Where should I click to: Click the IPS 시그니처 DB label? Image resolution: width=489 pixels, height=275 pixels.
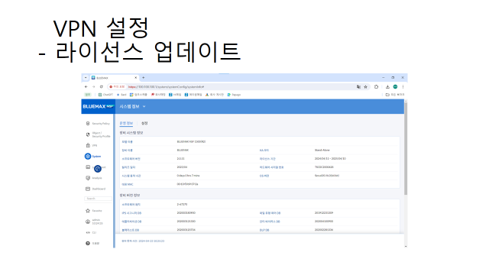(x=131, y=213)
